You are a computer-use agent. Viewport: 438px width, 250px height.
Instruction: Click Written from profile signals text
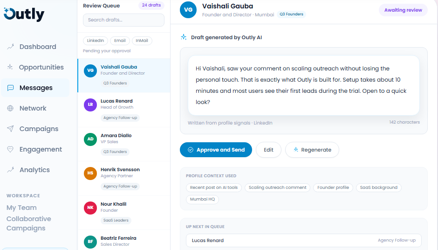[x=230, y=123]
